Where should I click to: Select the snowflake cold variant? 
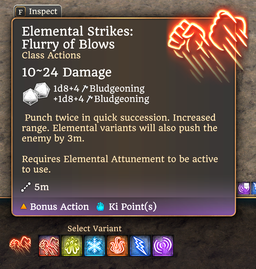(x=94, y=246)
